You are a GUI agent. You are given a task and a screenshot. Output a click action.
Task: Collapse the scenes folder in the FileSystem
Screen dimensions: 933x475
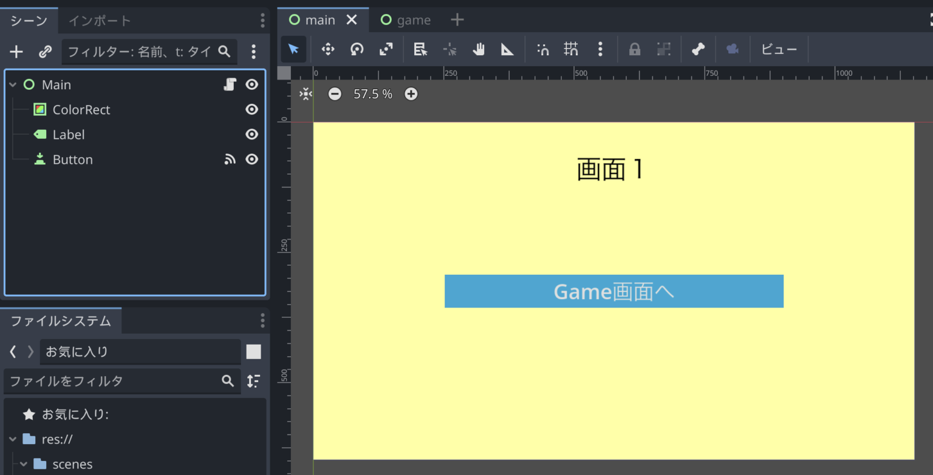[24, 463]
